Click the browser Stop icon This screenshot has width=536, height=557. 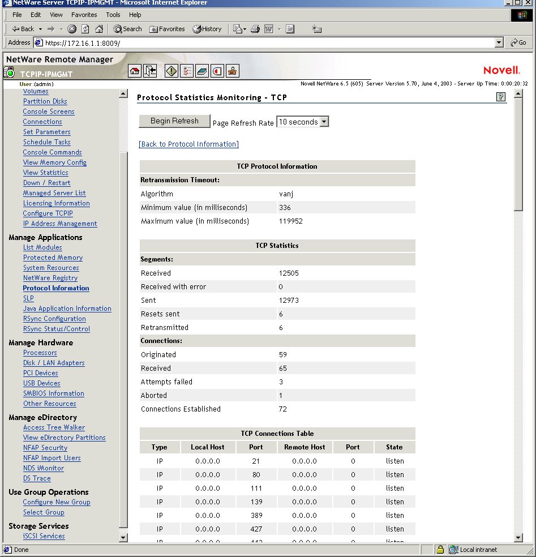coord(72,29)
